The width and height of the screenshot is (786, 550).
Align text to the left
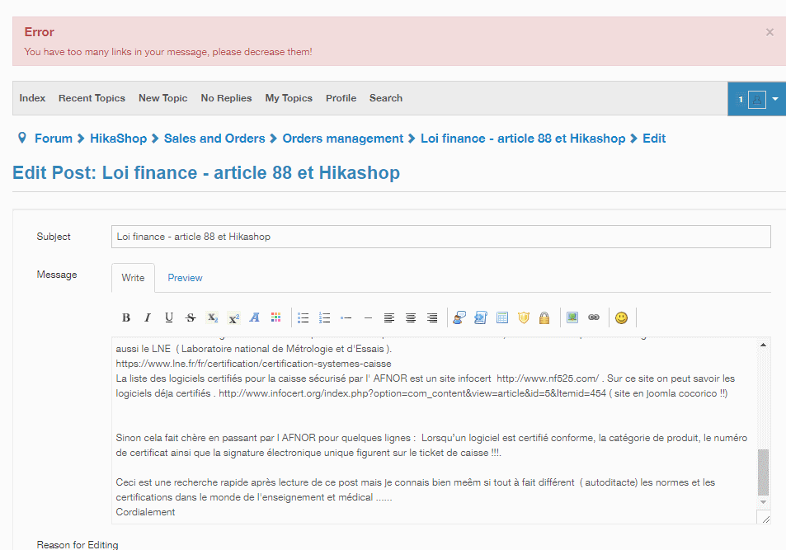pos(389,317)
